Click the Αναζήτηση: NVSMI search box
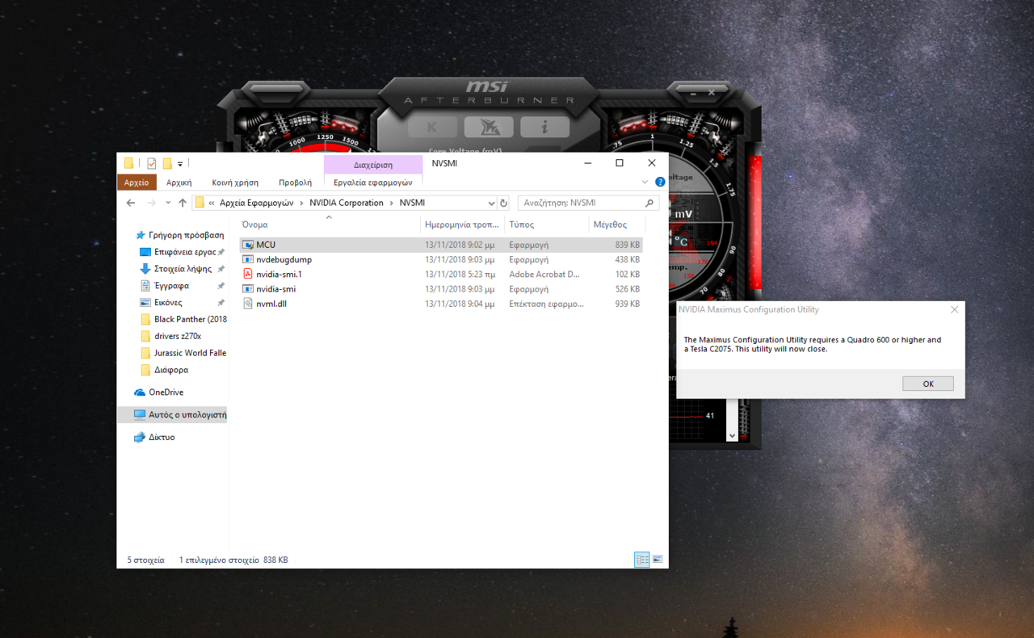1034x638 pixels. point(587,203)
